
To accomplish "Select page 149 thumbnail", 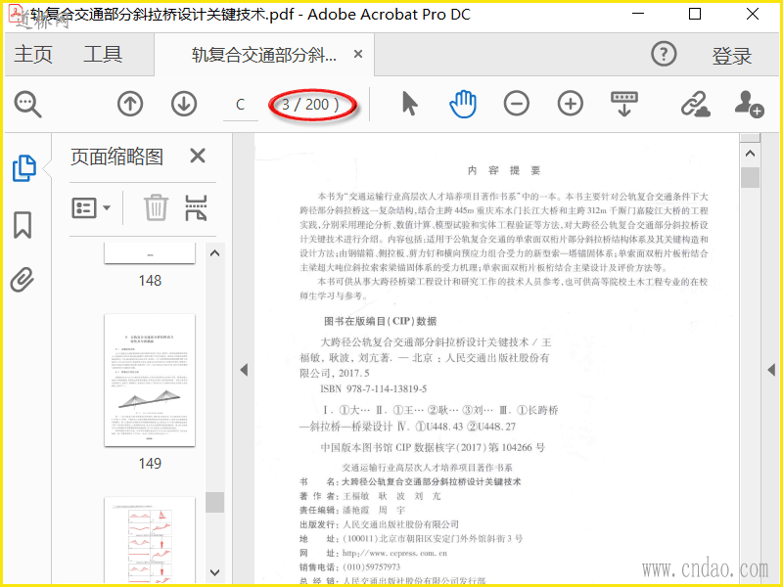I will coord(150,381).
